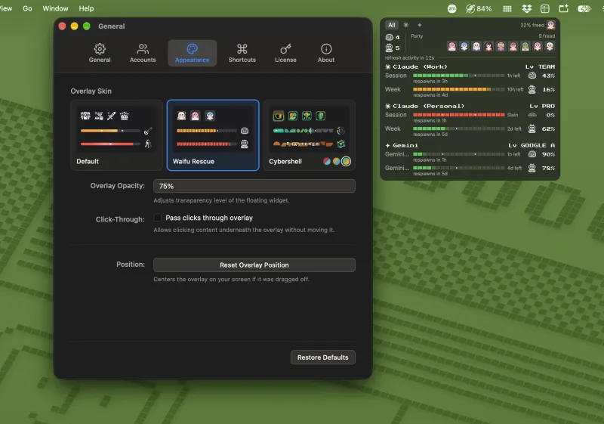
Task: Open the Go menu
Action: tap(27, 8)
